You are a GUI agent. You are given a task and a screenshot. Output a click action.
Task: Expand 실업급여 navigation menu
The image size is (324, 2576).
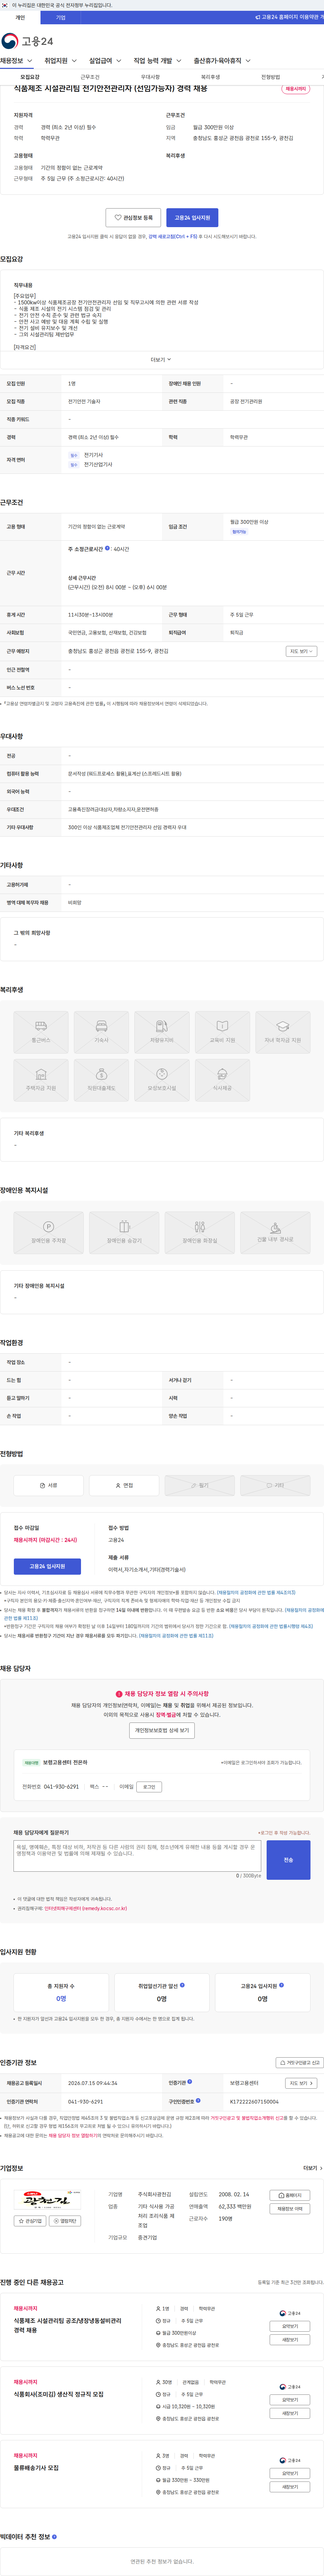105,61
